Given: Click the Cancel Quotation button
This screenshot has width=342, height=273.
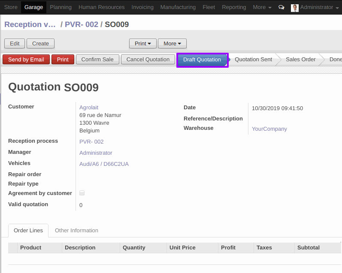Looking at the screenshot, I should coord(148,60).
